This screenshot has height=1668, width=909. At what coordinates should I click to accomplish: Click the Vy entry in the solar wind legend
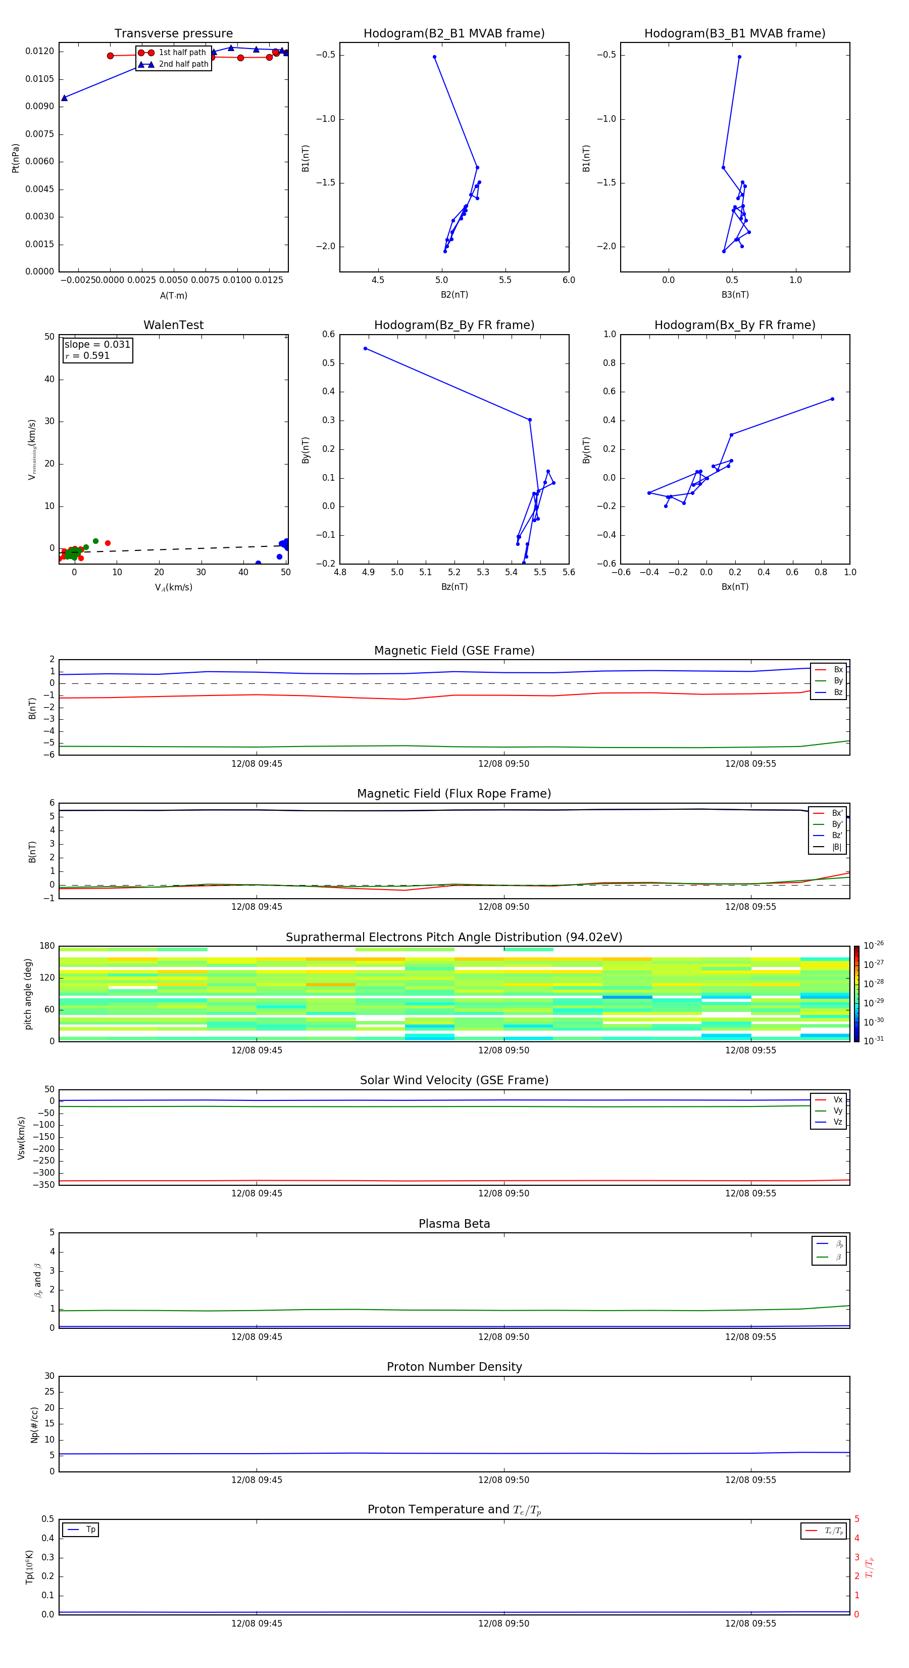pyautogui.click(x=829, y=1111)
